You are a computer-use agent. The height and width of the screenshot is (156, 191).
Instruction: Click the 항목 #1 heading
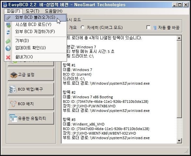point(69,65)
